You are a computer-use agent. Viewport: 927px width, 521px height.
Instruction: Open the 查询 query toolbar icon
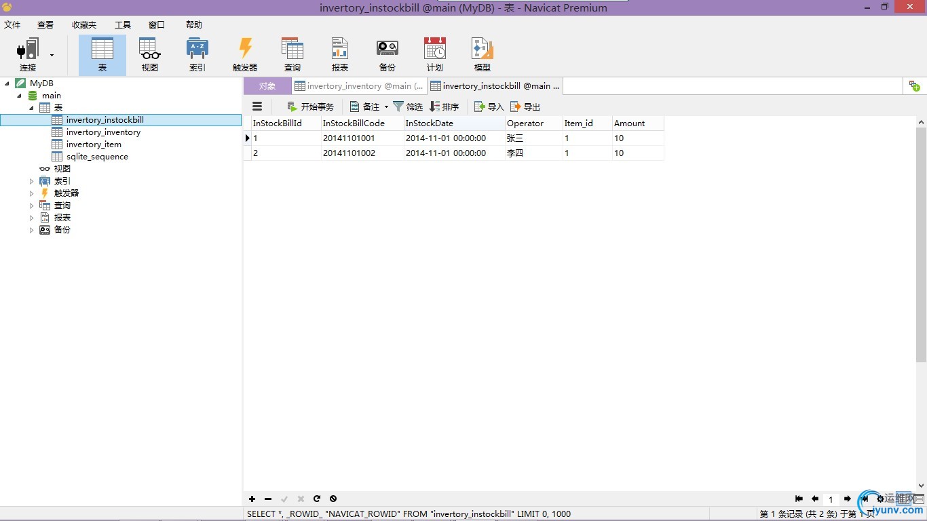click(292, 55)
